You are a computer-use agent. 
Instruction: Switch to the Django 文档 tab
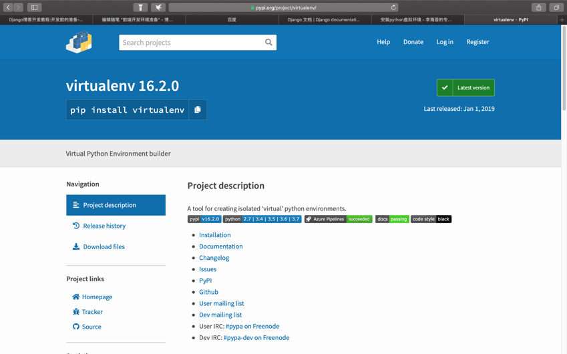click(324, 19)
